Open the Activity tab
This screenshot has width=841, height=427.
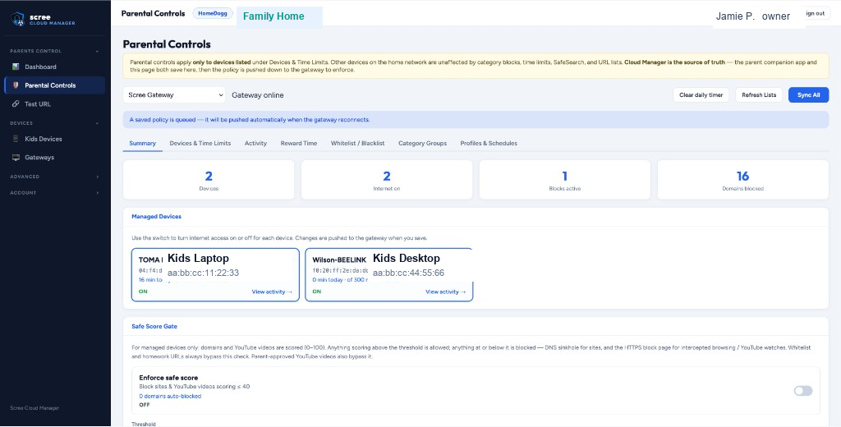[x=255, y=143]
